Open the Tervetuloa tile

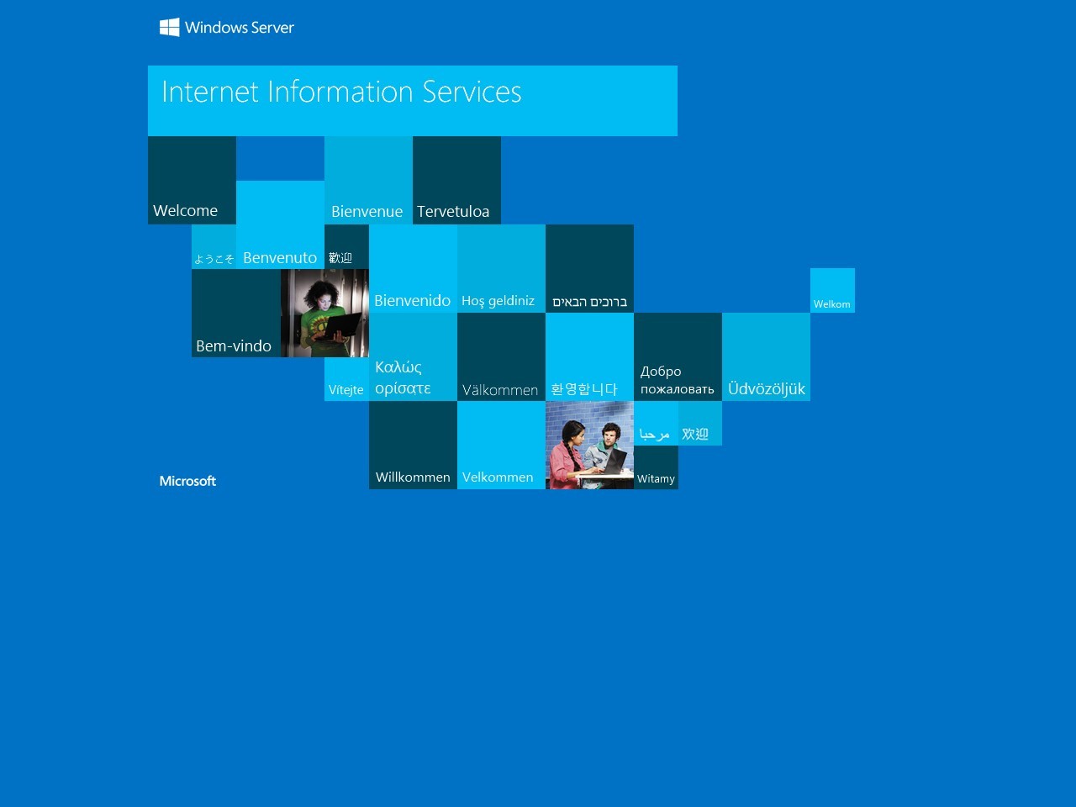(x=456, y=181)
